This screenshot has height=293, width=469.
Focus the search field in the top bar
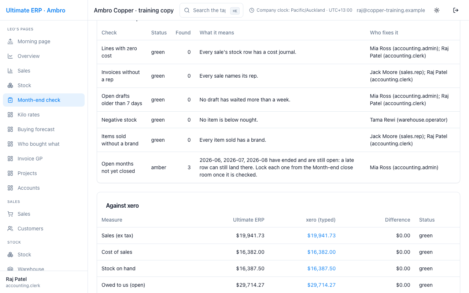(x=211, y=10)
